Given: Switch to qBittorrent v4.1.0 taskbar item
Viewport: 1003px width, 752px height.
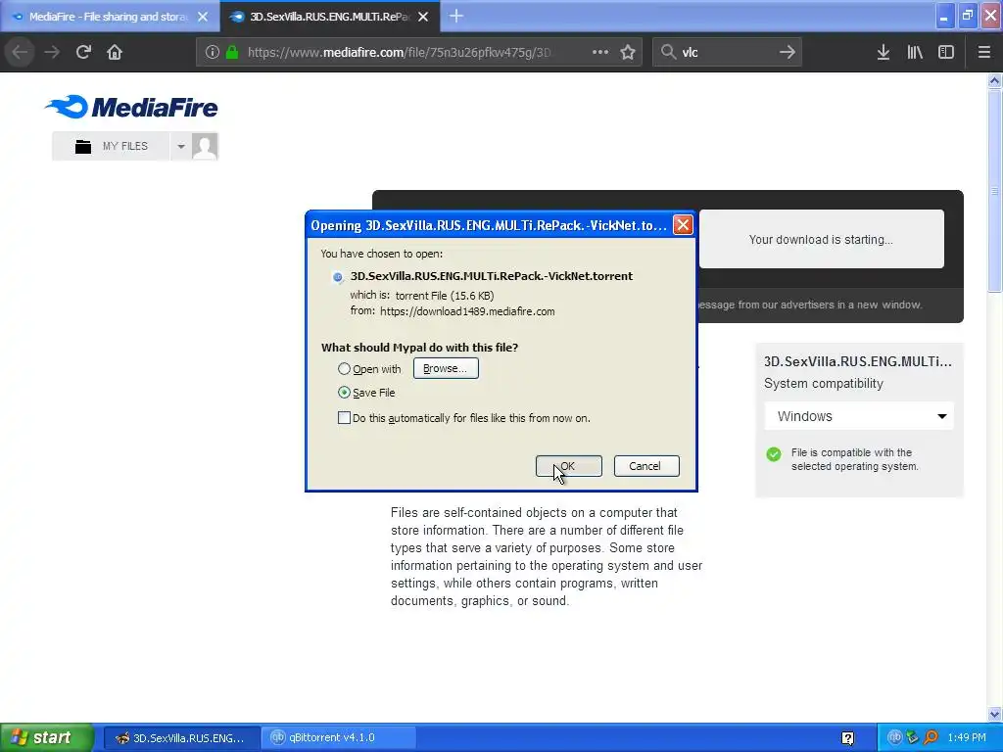Looking at the screenshot, I should pos(339,738).
